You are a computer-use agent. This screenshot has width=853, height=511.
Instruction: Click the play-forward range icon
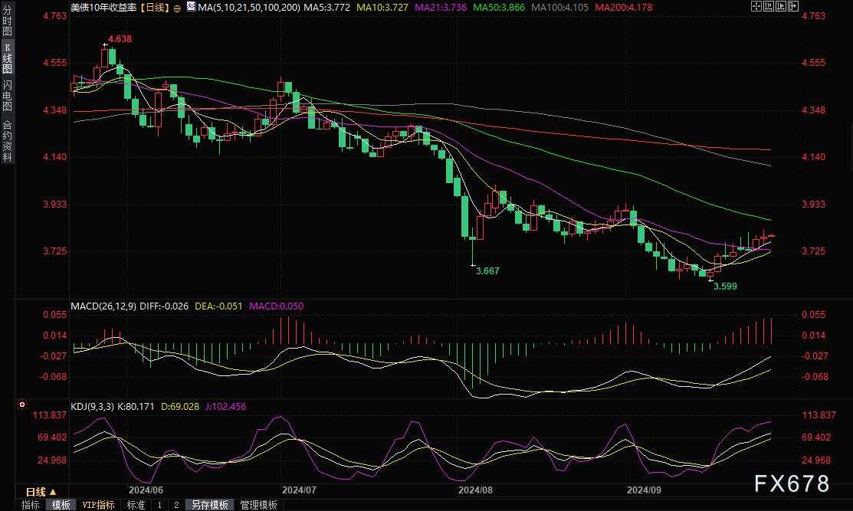(781, 7)
